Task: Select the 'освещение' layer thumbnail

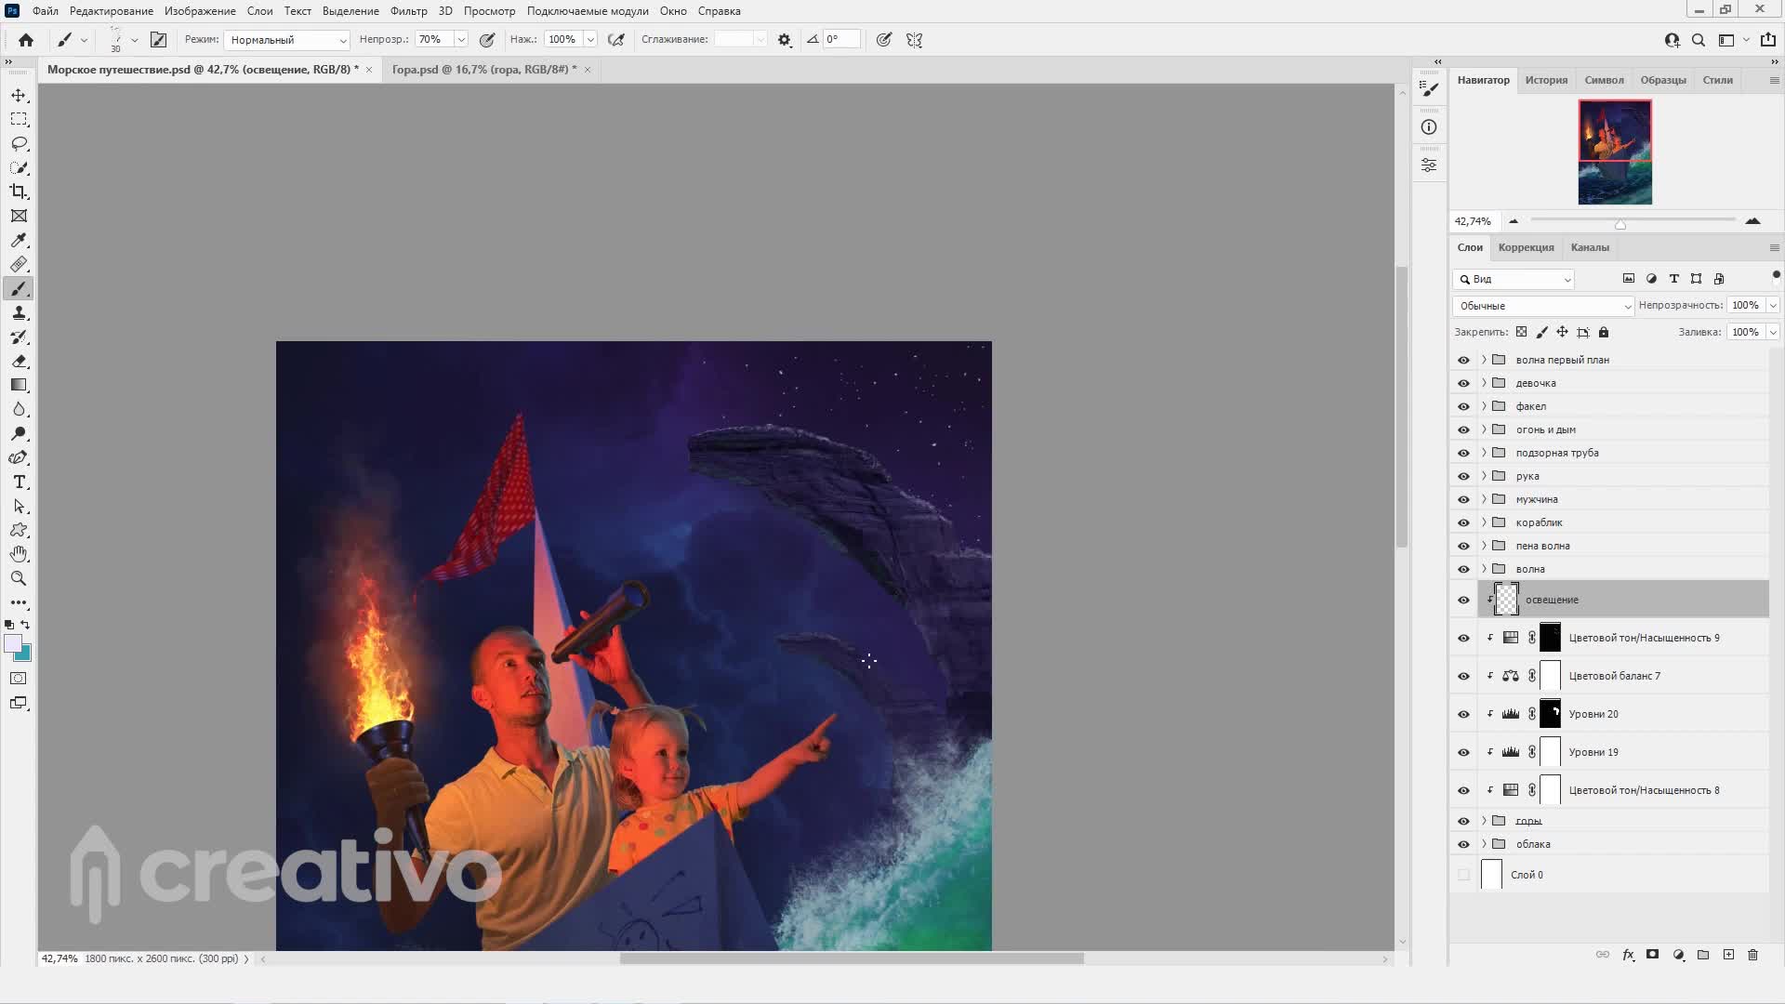Action: 1506,600
